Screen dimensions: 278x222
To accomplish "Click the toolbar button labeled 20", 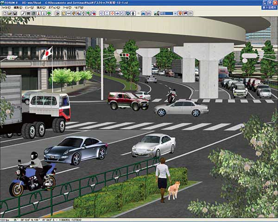I will (190, 13).
